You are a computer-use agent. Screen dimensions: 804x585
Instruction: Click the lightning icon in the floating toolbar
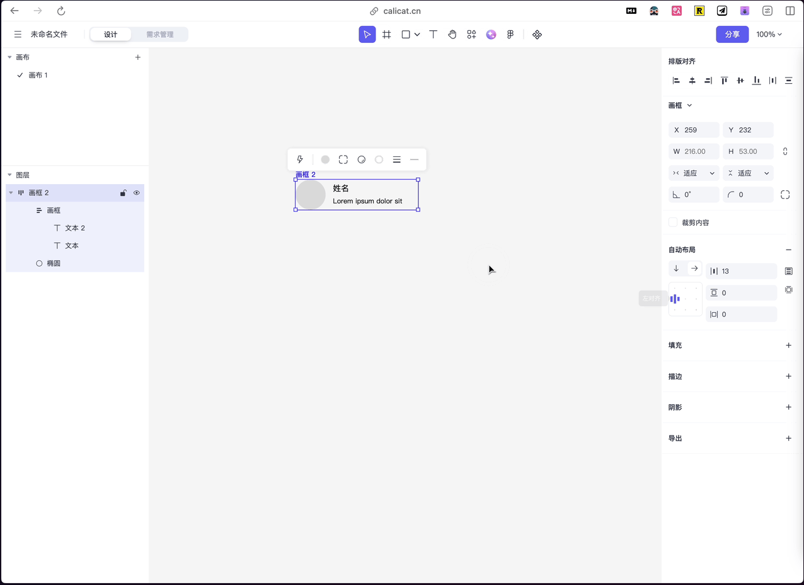point(300,159)
